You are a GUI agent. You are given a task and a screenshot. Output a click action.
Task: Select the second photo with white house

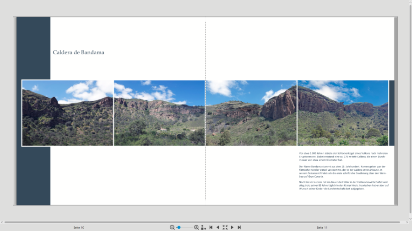(x=159, y=113)
